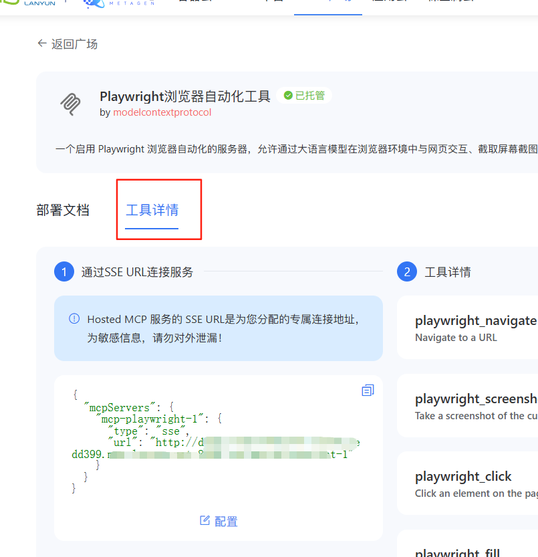This screenshot has height=557, width=538.
Task: Click the "mcpServers" key in the JSON
Action: (120, 407)
